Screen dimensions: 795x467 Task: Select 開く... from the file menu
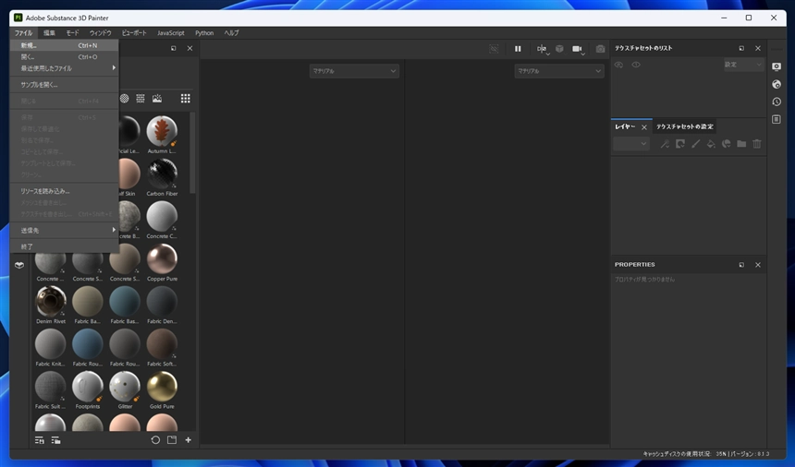point(65,56)
